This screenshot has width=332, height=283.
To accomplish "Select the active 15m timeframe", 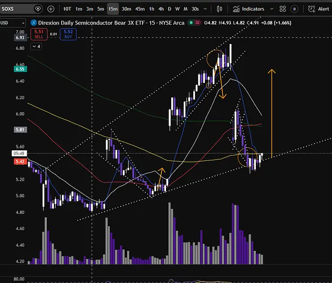I will pos(113,9).
